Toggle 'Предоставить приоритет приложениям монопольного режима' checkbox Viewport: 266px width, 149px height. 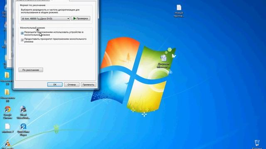click(x=22, y=40)
